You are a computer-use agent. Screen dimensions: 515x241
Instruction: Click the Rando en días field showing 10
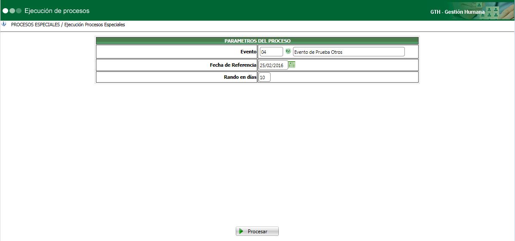pos(265,77)
